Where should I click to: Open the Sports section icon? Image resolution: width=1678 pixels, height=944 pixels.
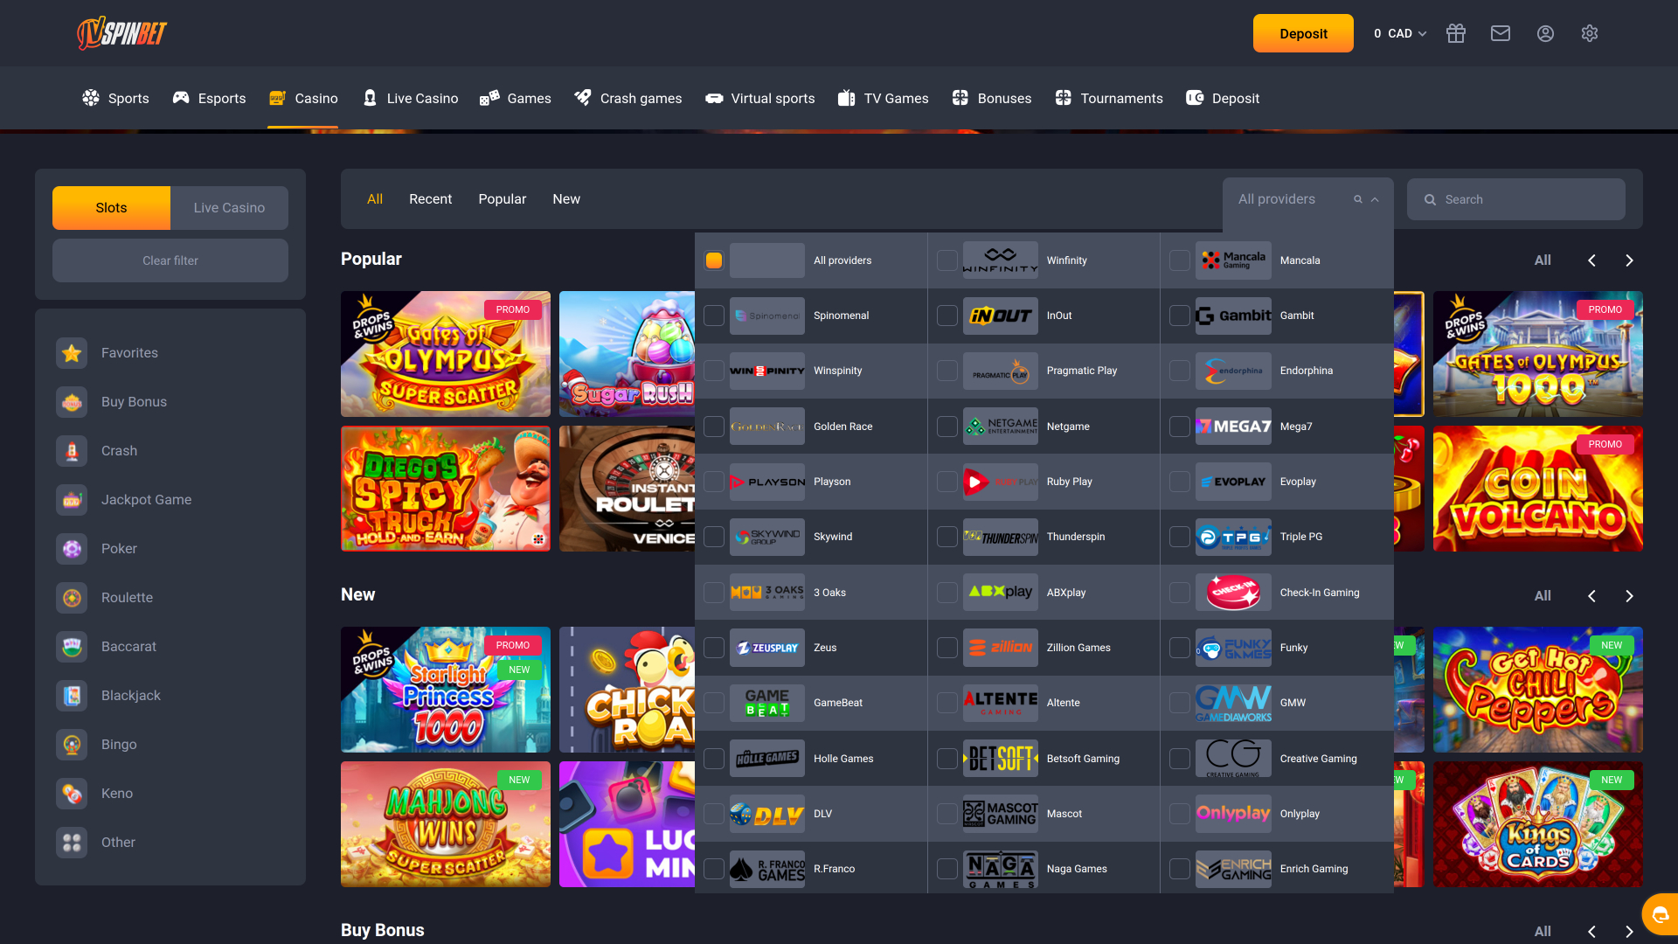pos(91,98)
